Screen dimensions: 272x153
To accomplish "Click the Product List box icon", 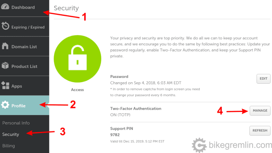I will tap(5, 65).
